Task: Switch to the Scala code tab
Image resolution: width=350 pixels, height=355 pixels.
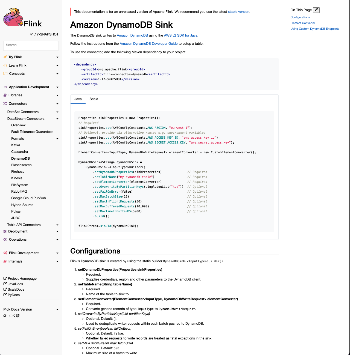Action: click(94, 99)
